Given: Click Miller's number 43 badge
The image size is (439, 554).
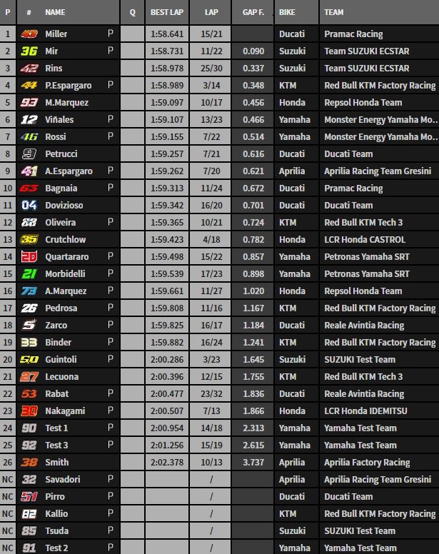Looking at the screenshot, I should click(29, 34).
